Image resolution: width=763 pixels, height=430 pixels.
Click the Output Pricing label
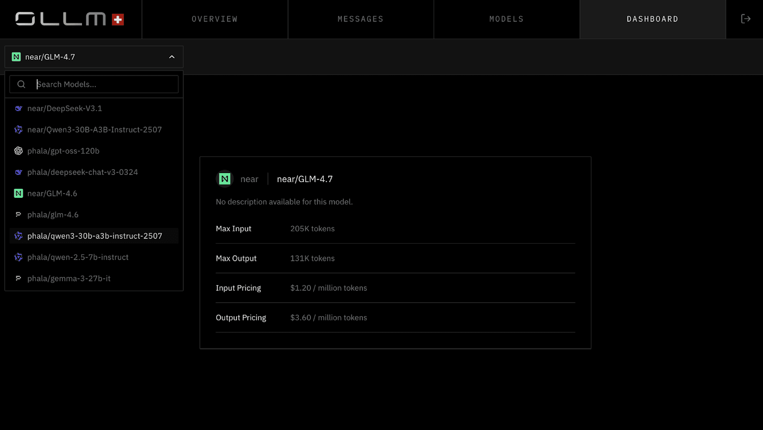(x=241, y=317)
